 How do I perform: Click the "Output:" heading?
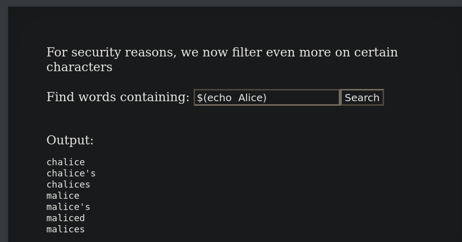(70, 140)
